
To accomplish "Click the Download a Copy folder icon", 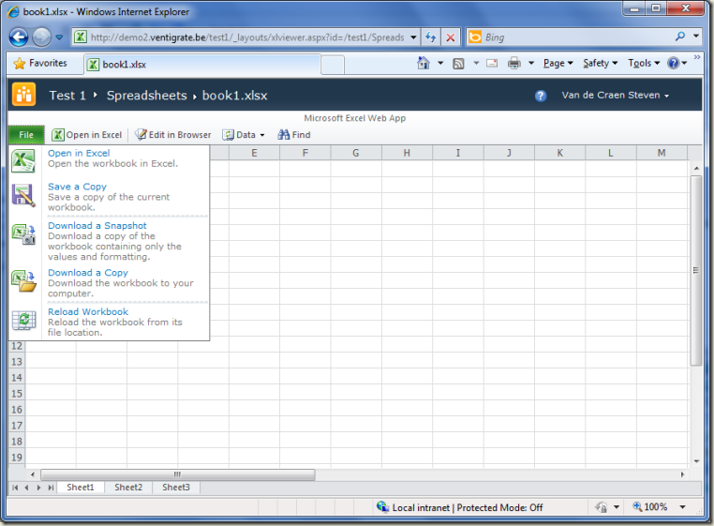I will pyautogui.click(x=23, y=280).
